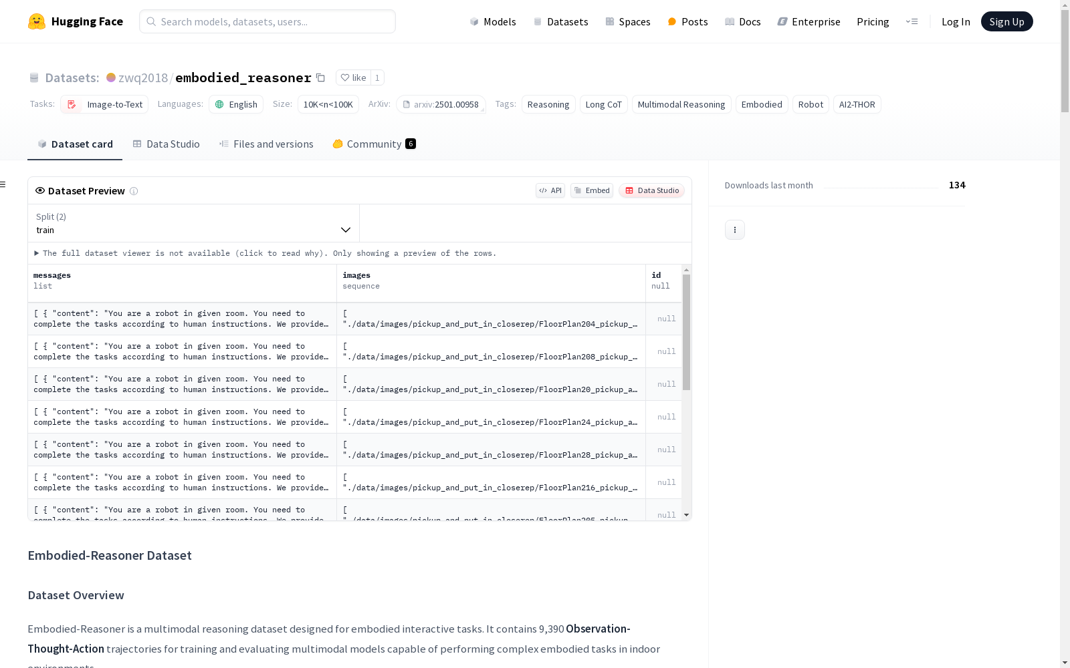
Task: Switch to Files and versions tab
Action: [x=266, y=144]
